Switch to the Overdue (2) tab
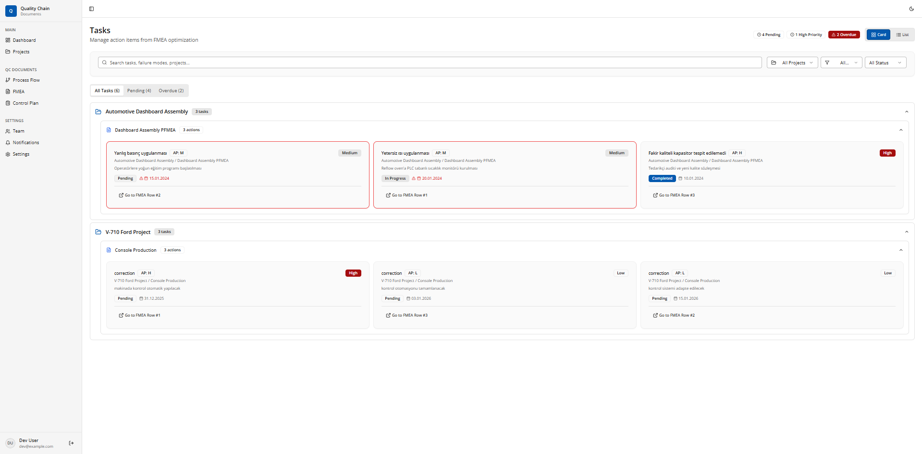The height and width of the screenshot is (454, 922). click(x=171, y=90)
